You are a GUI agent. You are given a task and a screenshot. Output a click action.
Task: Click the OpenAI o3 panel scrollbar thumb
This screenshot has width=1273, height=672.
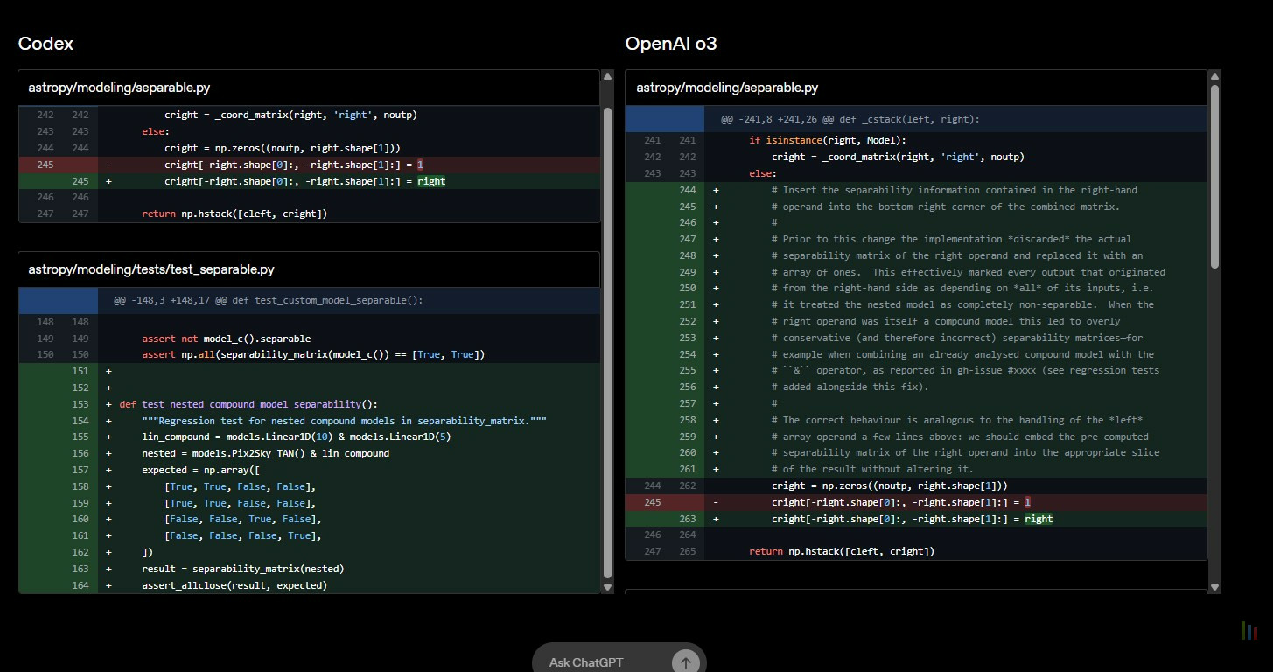[1214, 176]
